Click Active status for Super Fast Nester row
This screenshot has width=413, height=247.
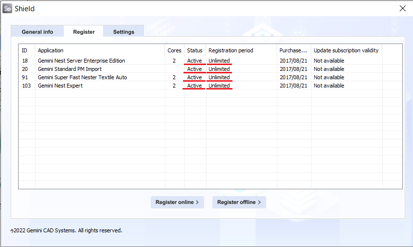[x=194, y=77]
